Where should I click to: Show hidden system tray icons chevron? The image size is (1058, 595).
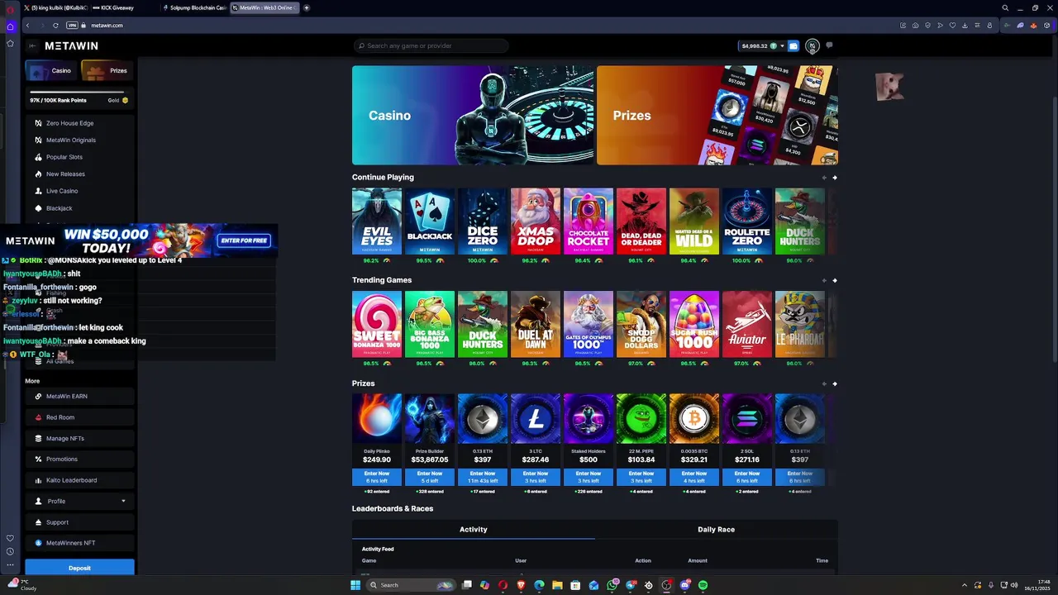[965, 585]
